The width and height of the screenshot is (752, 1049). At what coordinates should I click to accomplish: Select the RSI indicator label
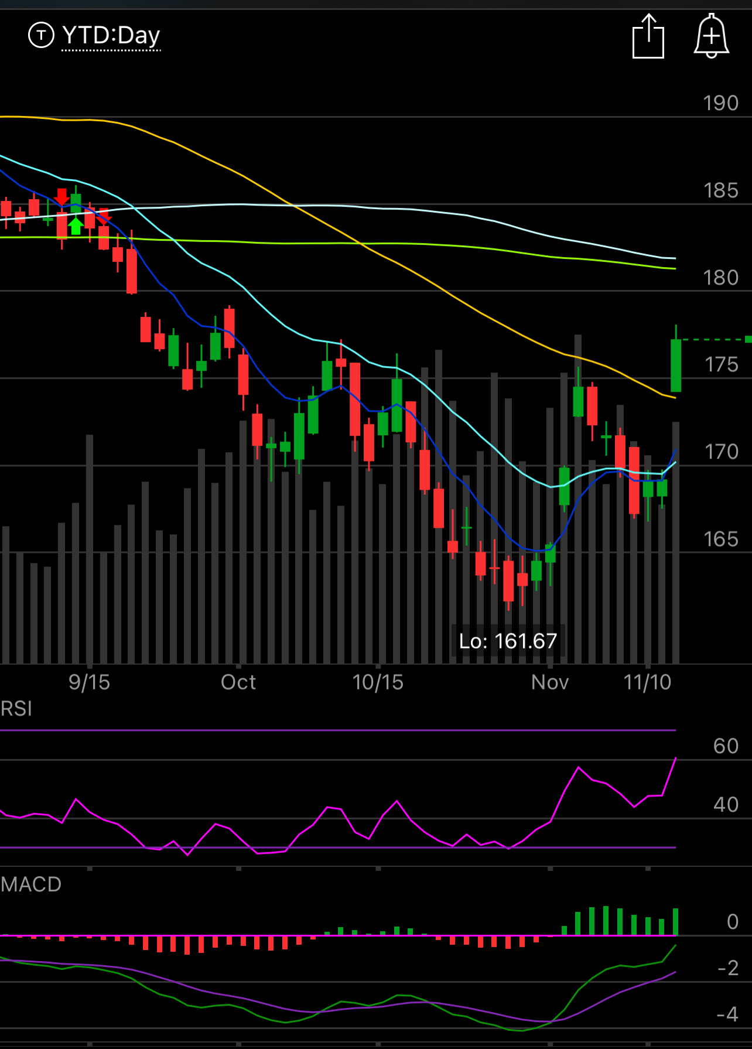point(16,709)
